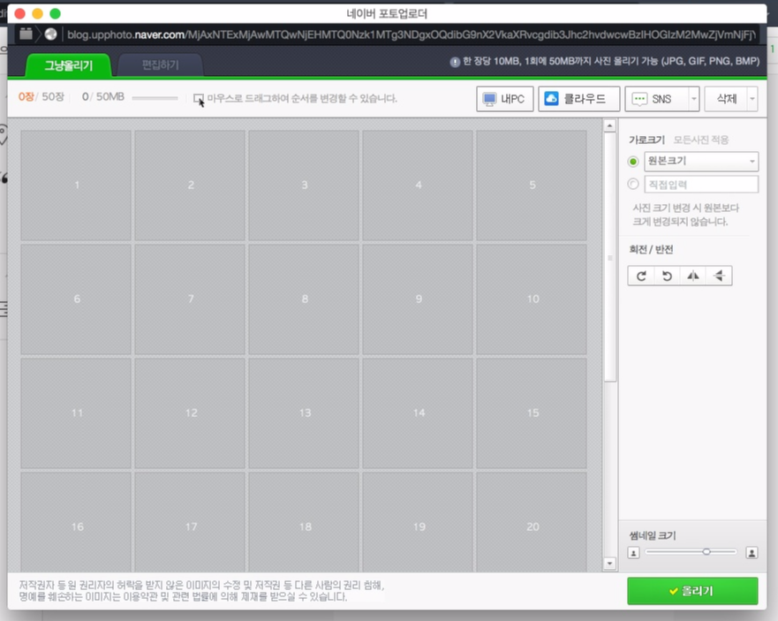Switch to the 편집하기 tab
The width and height of the screenshot is (778, 621).
pyautogui.click(x=157, y=64)
